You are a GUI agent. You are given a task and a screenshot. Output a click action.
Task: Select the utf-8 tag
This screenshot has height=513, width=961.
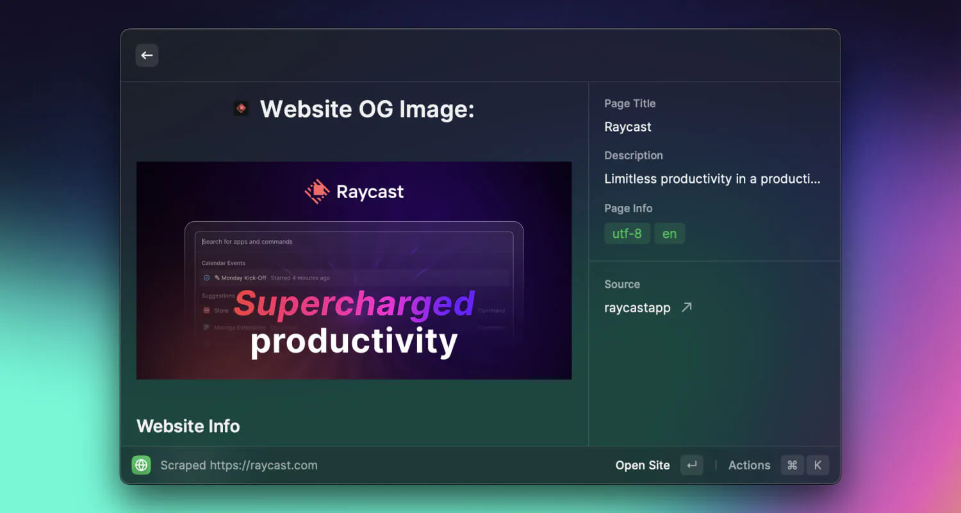tap(627, 233)
